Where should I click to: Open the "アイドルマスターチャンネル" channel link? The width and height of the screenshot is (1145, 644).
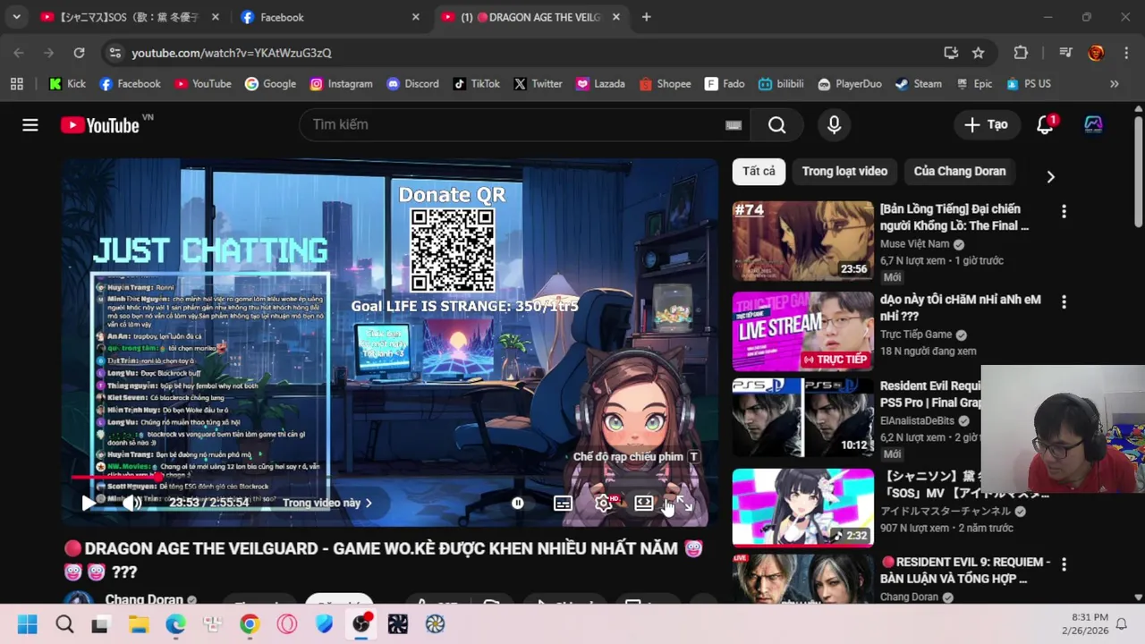(946, 512)
